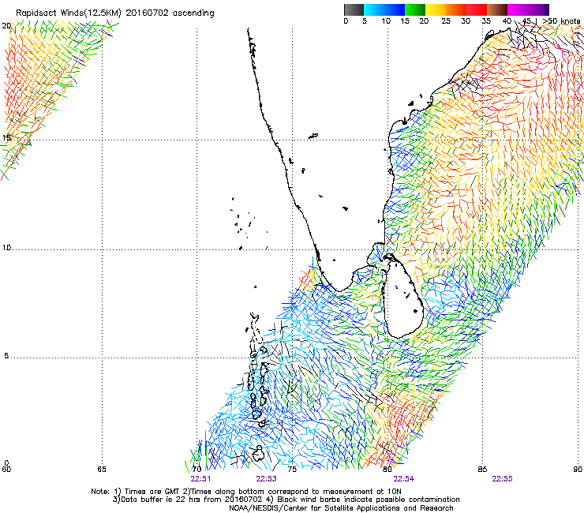The height and width of the screenshot is (513, 584).
Task: Click the 'Rapidscat Winds(12.5KM) 20160702 ascending' title
Action: [x=115, y=13]
